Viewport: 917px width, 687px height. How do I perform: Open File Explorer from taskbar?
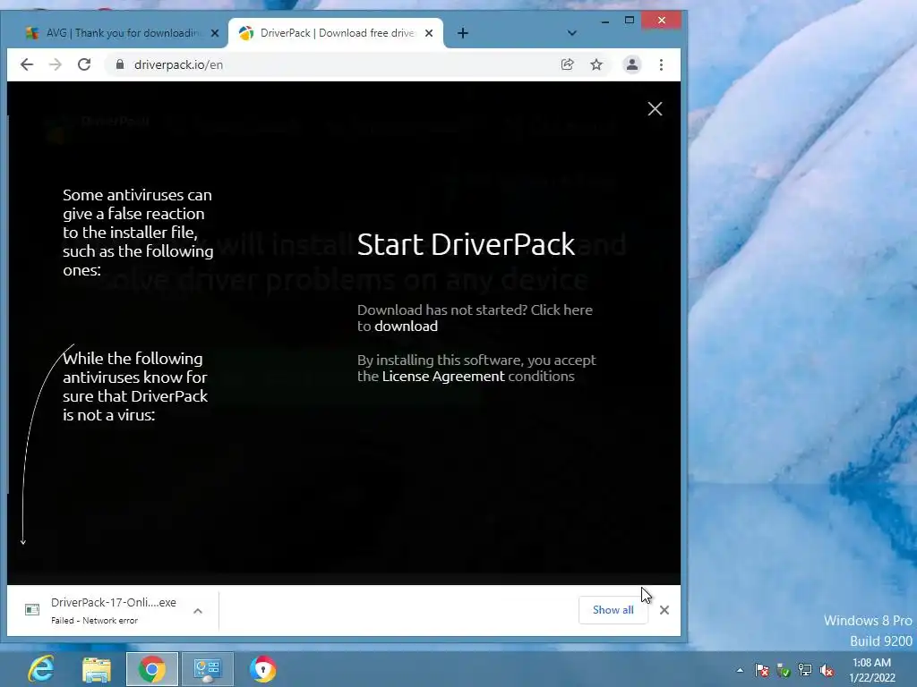coord(97,669)
